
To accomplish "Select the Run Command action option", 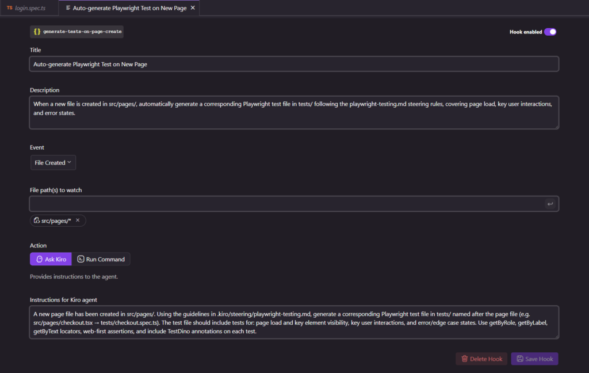I will (x=101, y=259).
